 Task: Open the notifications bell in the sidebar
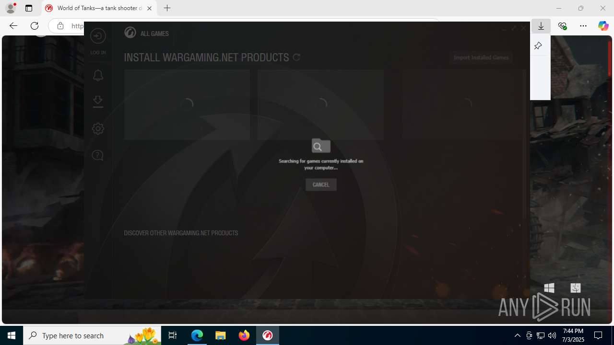[98, 75]
